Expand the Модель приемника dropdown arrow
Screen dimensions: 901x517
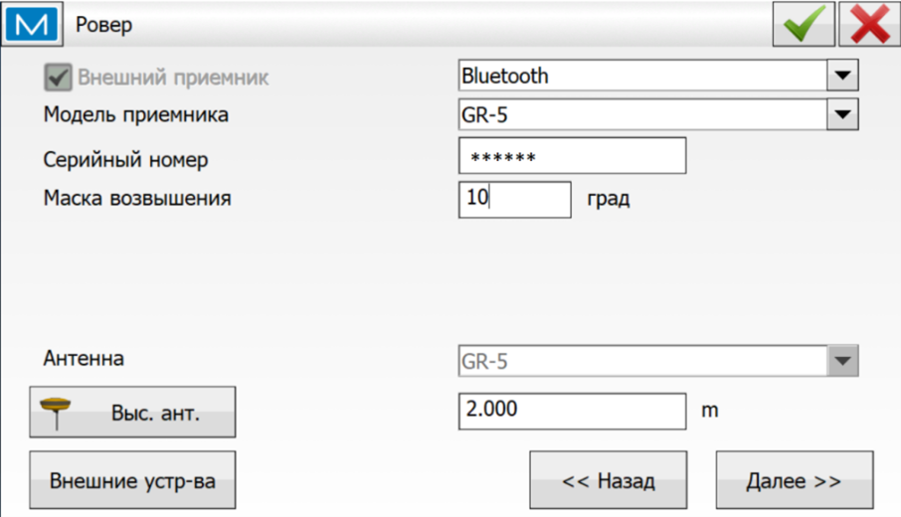842,114
